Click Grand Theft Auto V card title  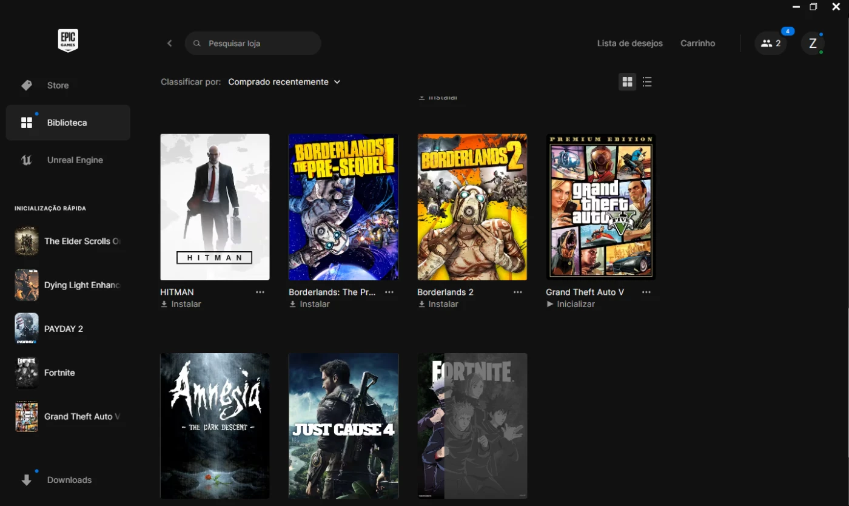coord(585,292)
